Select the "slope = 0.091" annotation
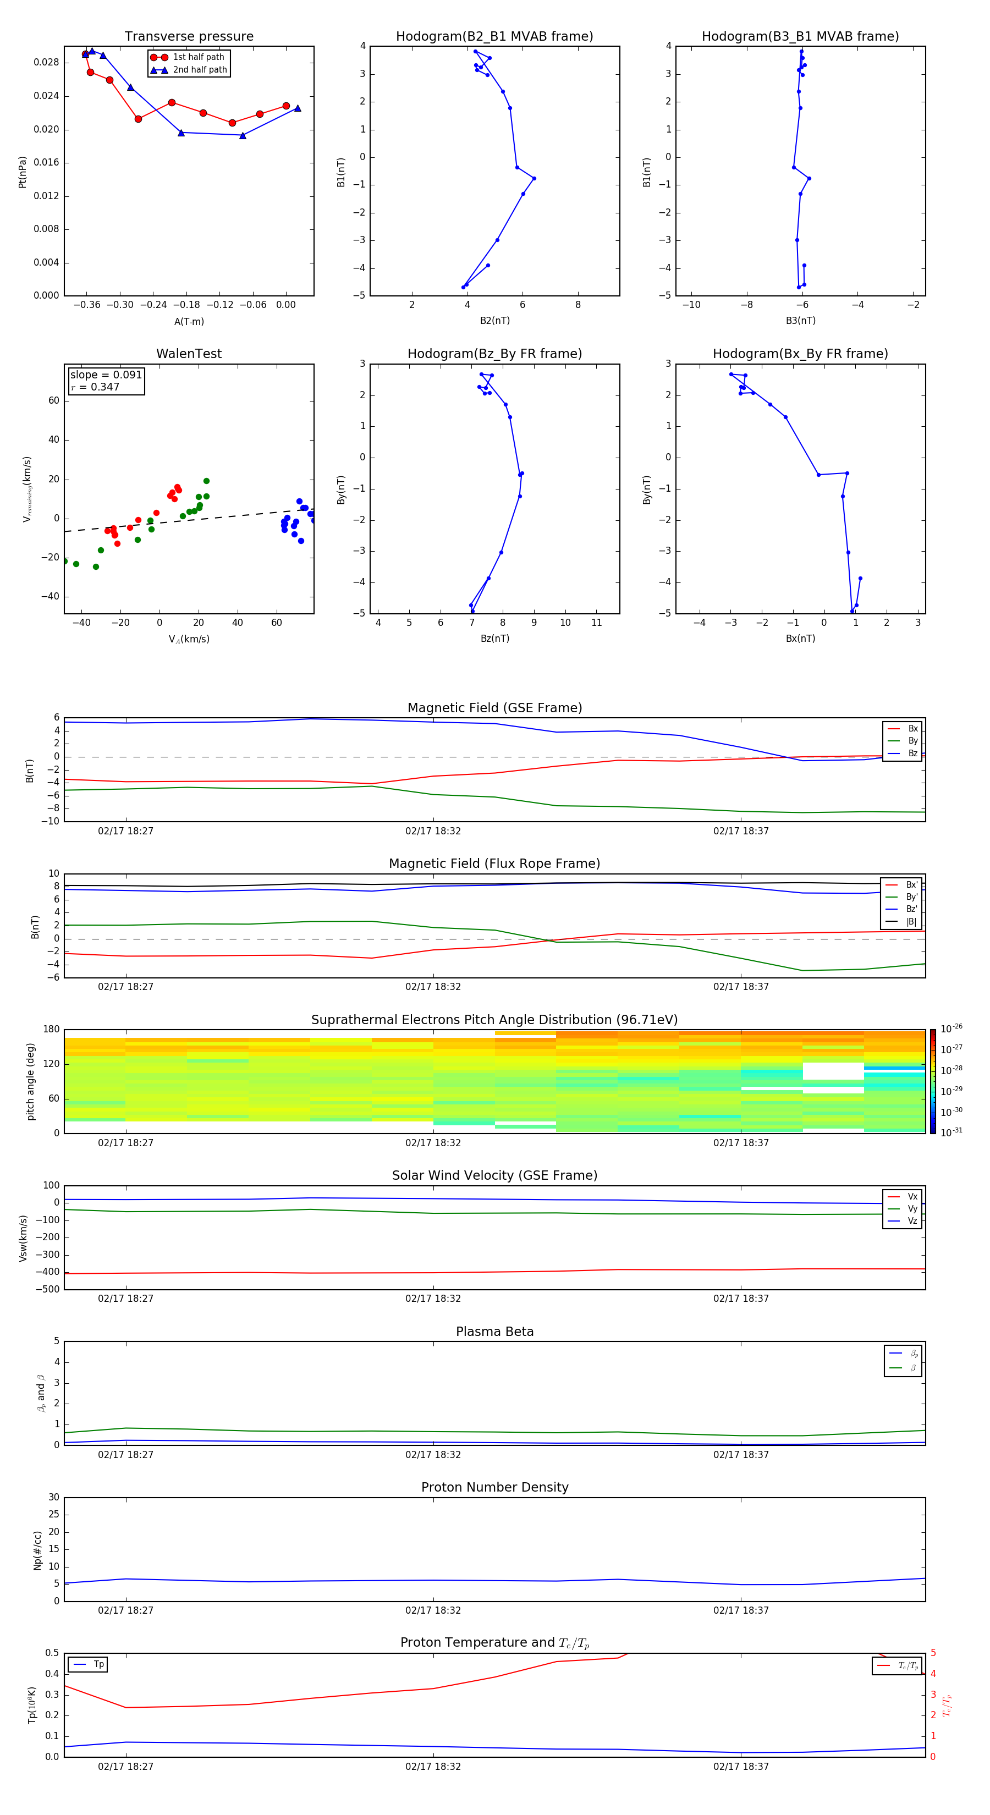The height and width of the screenshot is (1815, 990). 106,375
